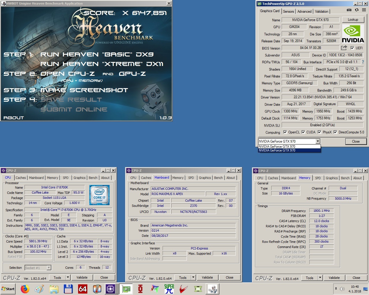
Task: Click the Intel Core i7 logo in CPU-Z
Action: tap(99, 195)
